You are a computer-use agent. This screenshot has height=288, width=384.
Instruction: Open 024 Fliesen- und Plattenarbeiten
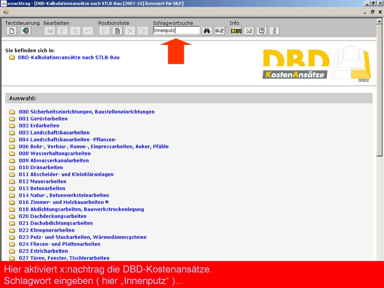(x=60, y=244)
